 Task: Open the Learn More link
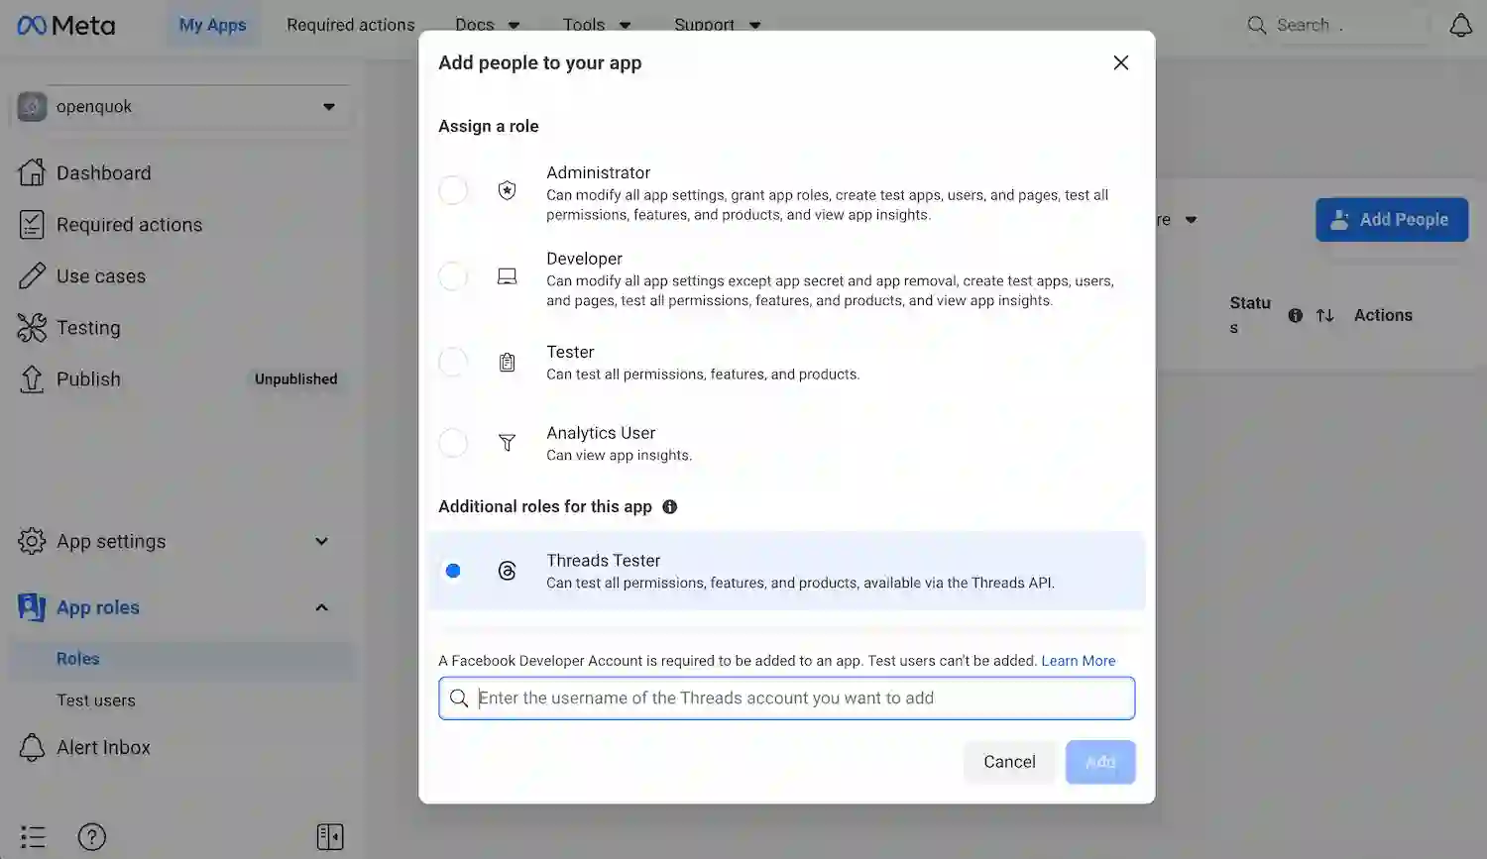[x=1079, y=661]
